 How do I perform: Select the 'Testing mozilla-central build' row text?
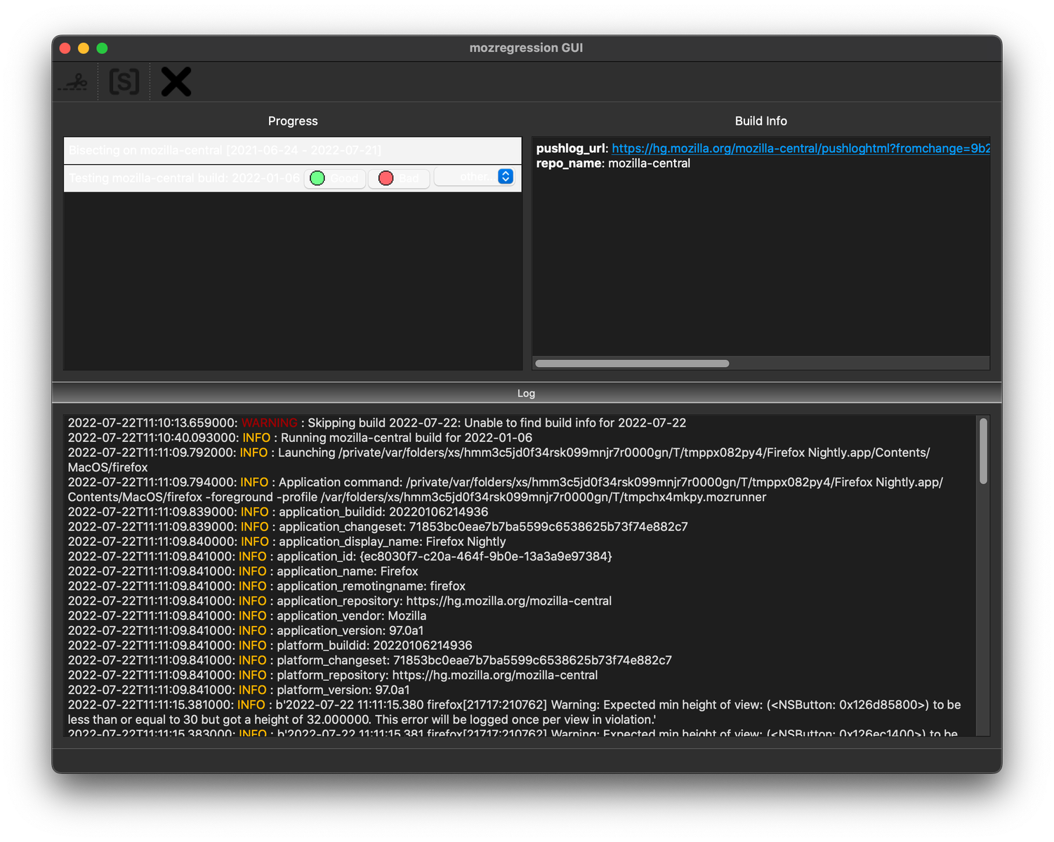click(x=184, y=178)
